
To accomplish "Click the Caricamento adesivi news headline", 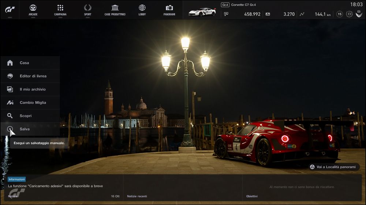I will click(x=55, y=186).
